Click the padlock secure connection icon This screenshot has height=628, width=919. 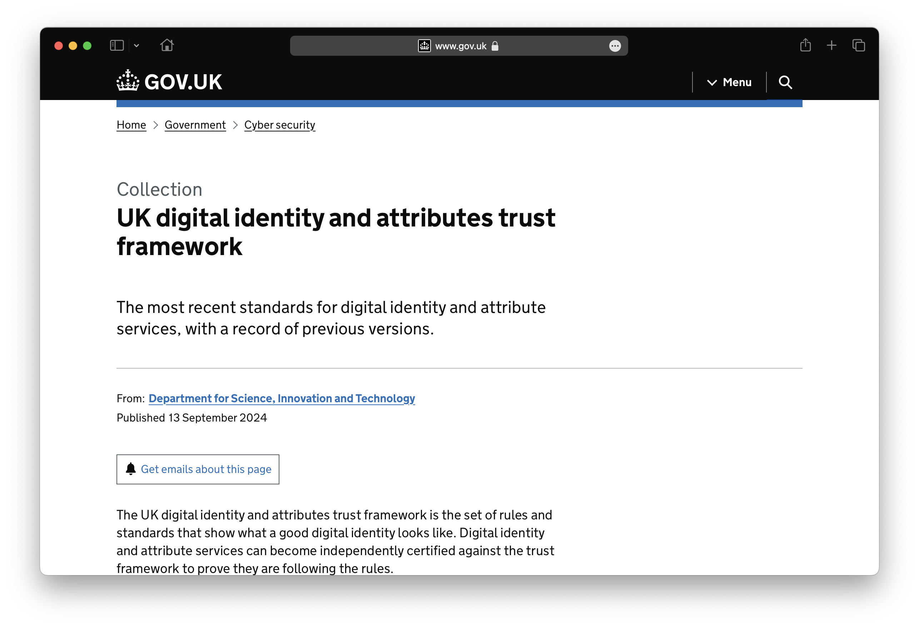[495, 46]
